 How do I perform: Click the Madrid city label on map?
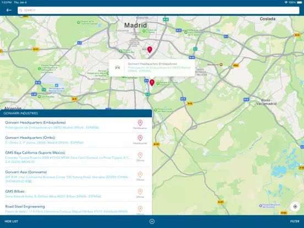135,25
